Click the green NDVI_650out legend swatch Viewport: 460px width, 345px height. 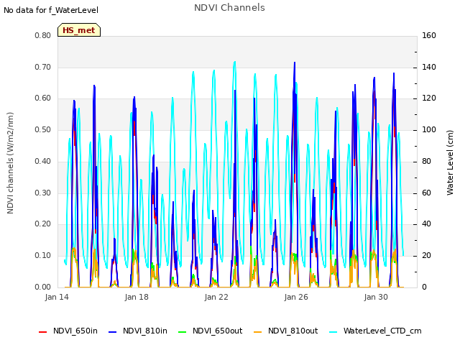[x=182, y=332]
